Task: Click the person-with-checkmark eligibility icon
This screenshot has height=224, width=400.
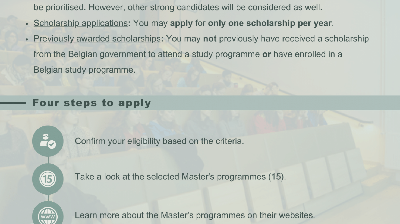Action: [x=48, y=141]
